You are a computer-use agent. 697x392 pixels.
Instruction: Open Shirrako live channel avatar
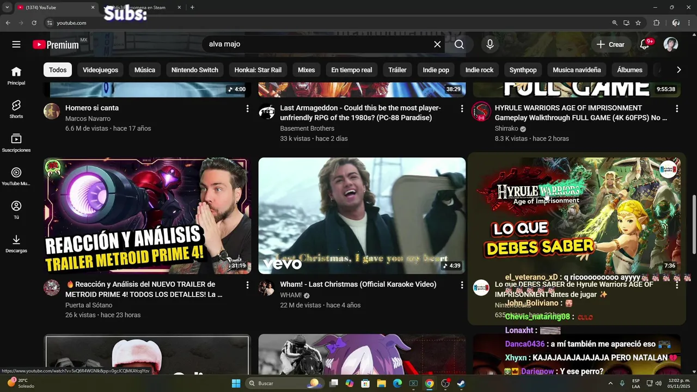click(x=481, y=112)
